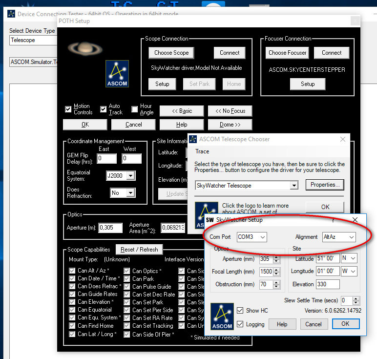This screenshot has height=359, width=377.
Task: Click Connect button under Scope Connection
Action: tap(230, 53)
